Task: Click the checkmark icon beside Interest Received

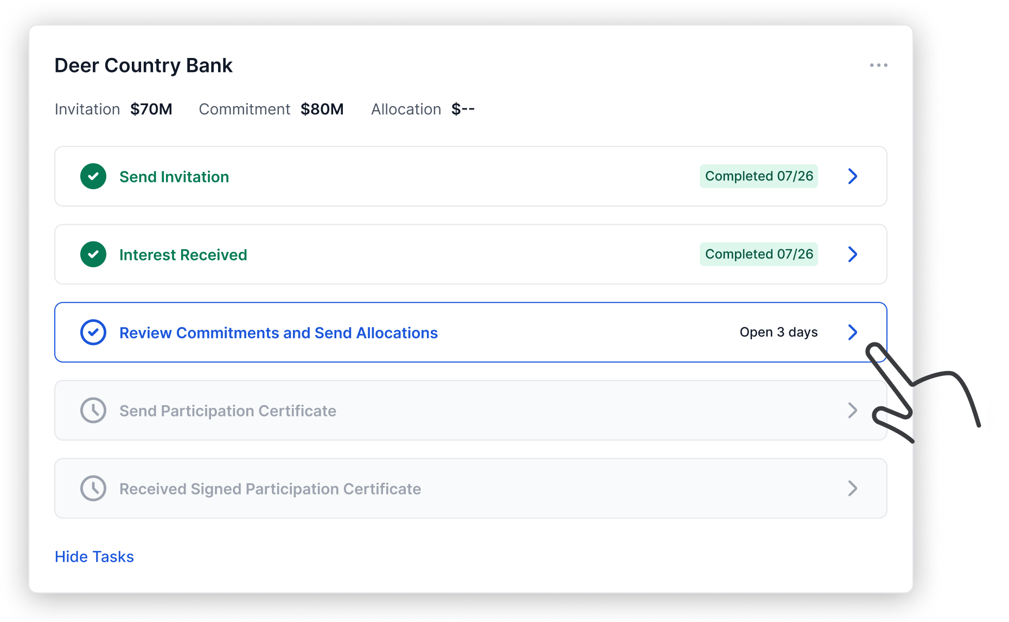Action: tap(93, 254)
